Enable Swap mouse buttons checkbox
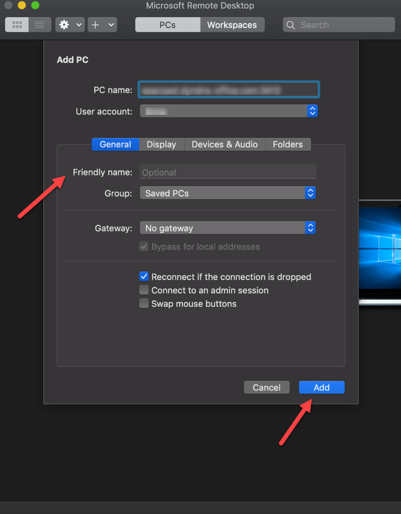401x514 pixels. 144,304
